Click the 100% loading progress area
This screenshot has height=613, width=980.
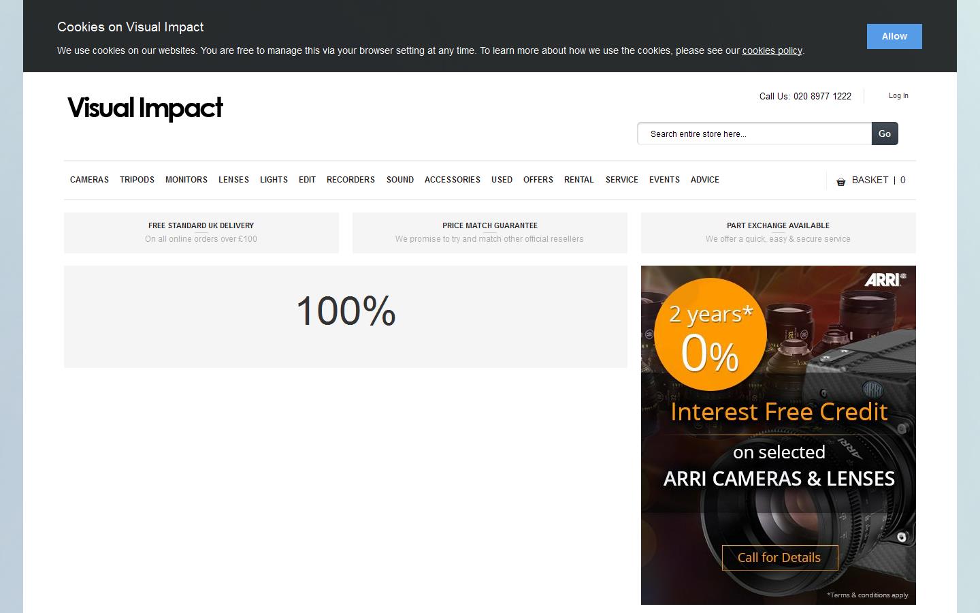345,312
